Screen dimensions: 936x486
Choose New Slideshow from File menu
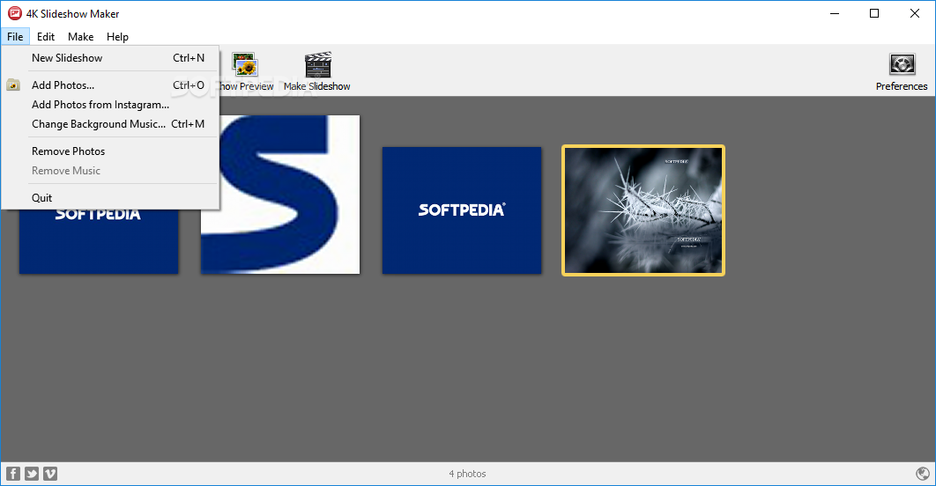(x=111, y=58)
